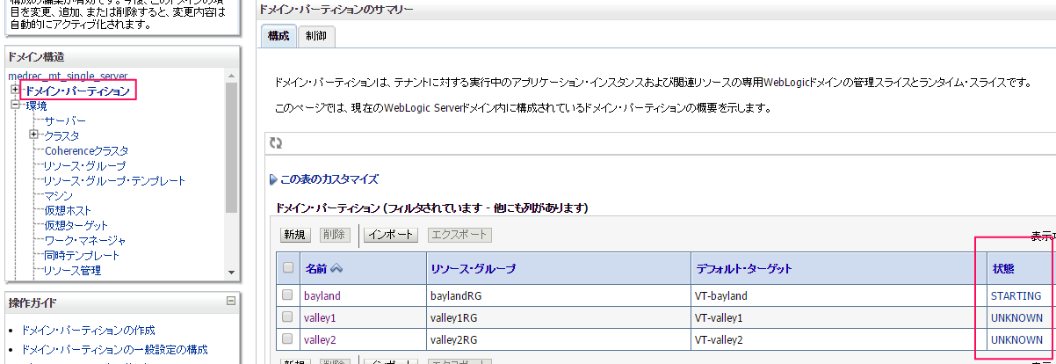Click the UNKNOWN state of valley2
1056x364 pixels.
[1016, 339]
